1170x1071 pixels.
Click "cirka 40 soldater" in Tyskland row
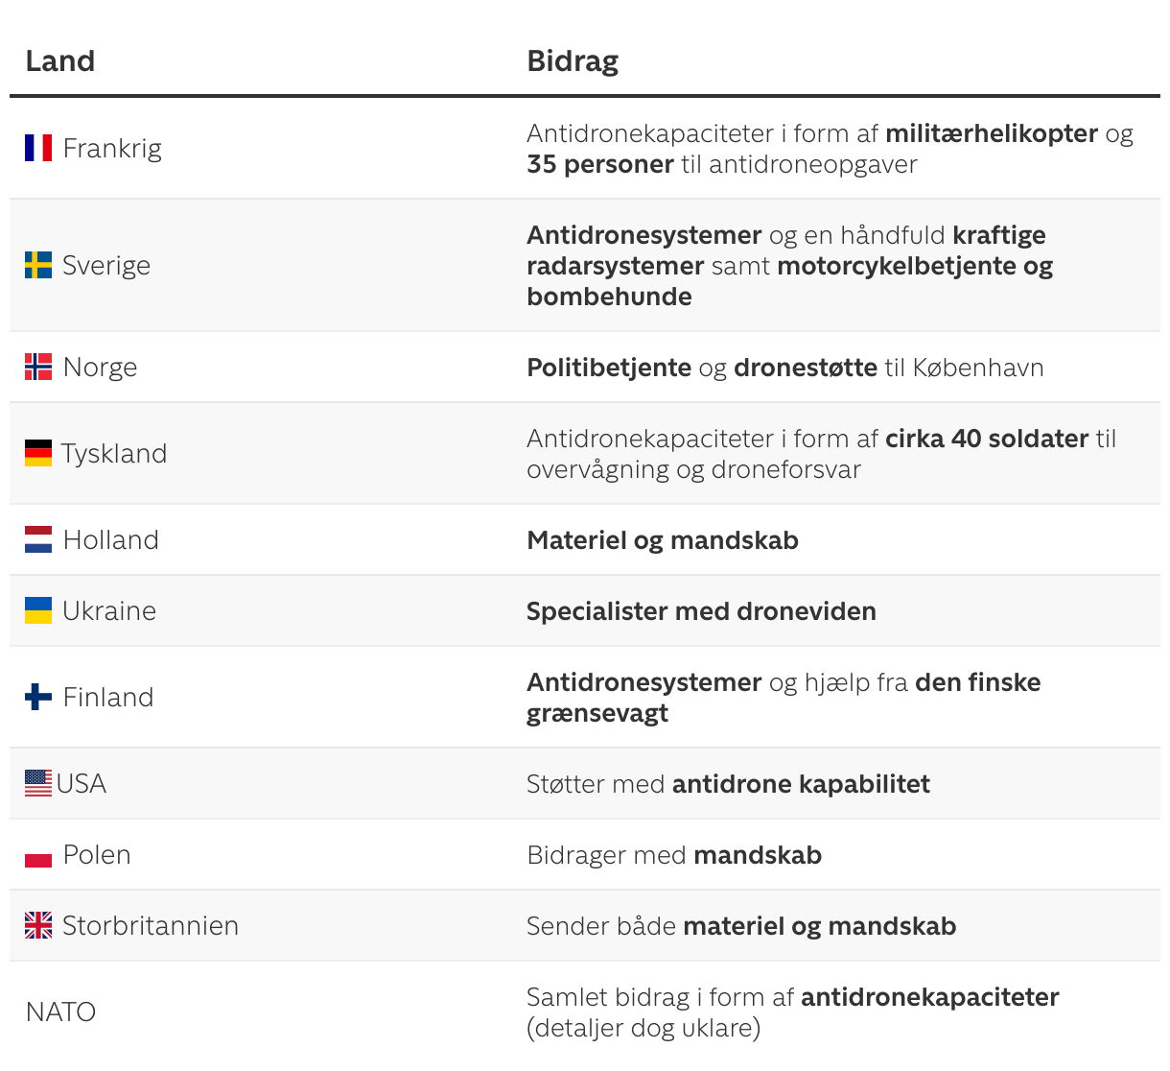[x=986, y=439]
